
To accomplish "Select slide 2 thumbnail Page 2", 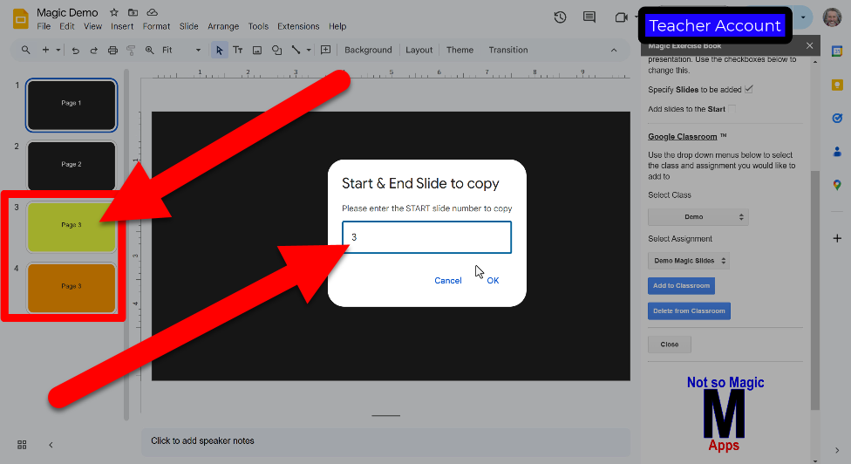I will 71,165.
